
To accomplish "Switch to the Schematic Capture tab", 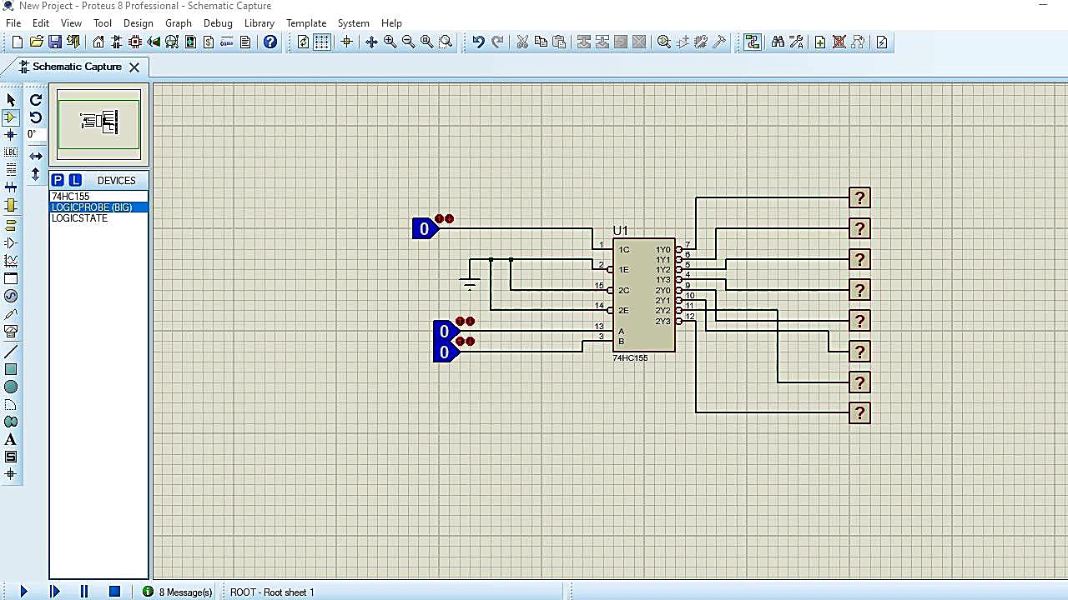I will [x=76, y=67].
